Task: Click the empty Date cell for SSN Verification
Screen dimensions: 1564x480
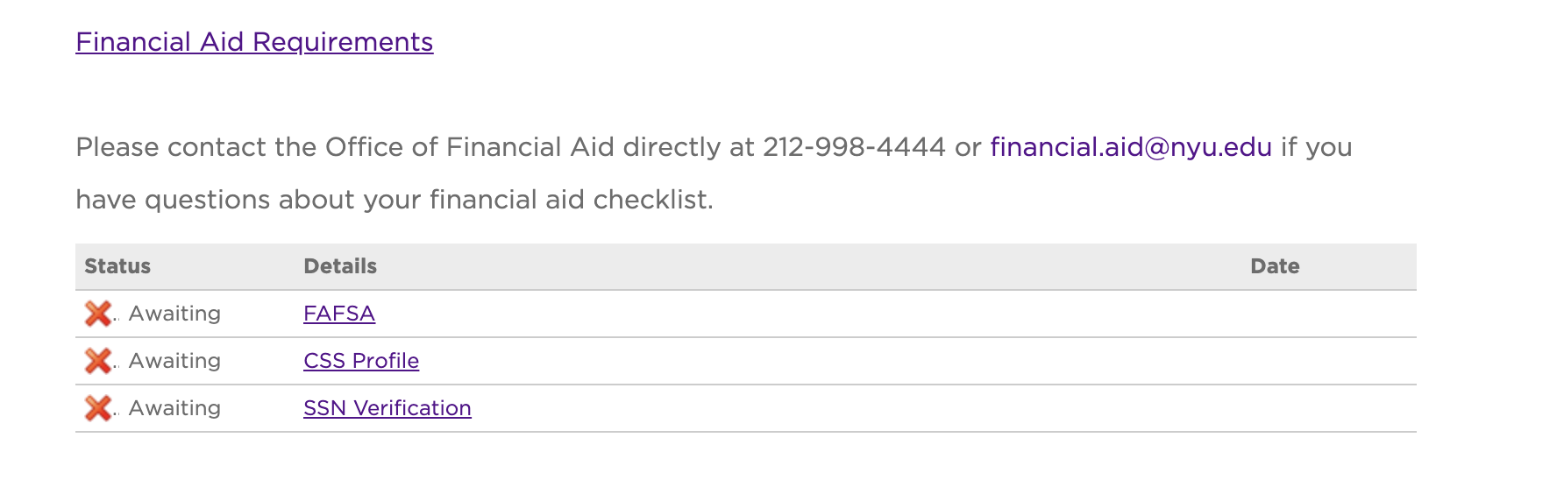Action: (x=1329, y=408)
